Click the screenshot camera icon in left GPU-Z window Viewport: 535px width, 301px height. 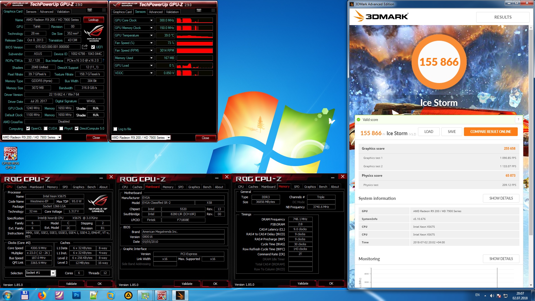(x=90, y=10)
